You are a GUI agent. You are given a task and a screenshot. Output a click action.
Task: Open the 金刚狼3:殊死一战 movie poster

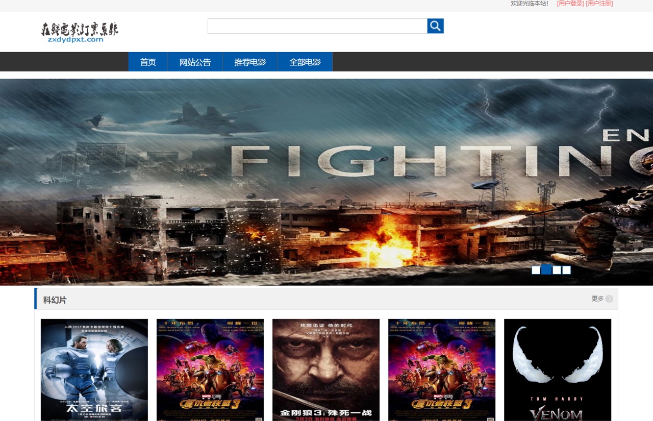tap(326, 370)
